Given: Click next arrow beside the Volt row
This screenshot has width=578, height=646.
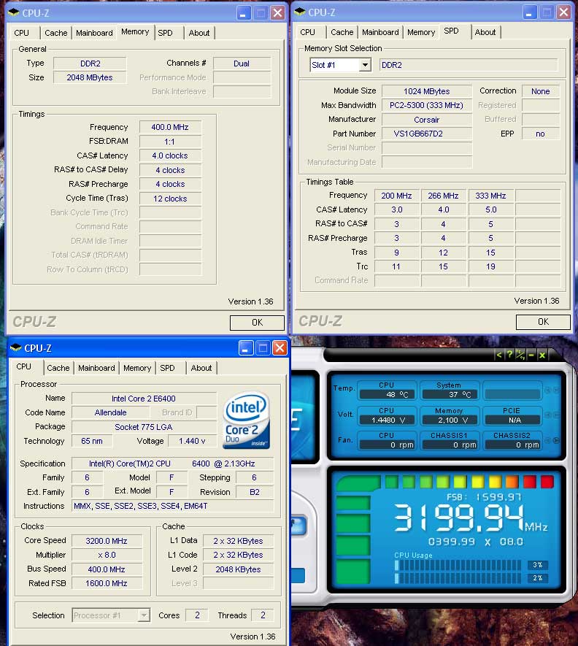Looking at the screenshot, I should click(x=556, y=415).
